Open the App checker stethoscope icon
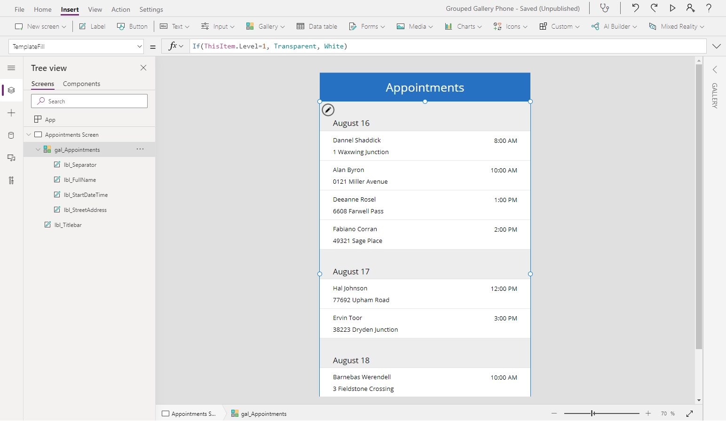 (605, 8)
